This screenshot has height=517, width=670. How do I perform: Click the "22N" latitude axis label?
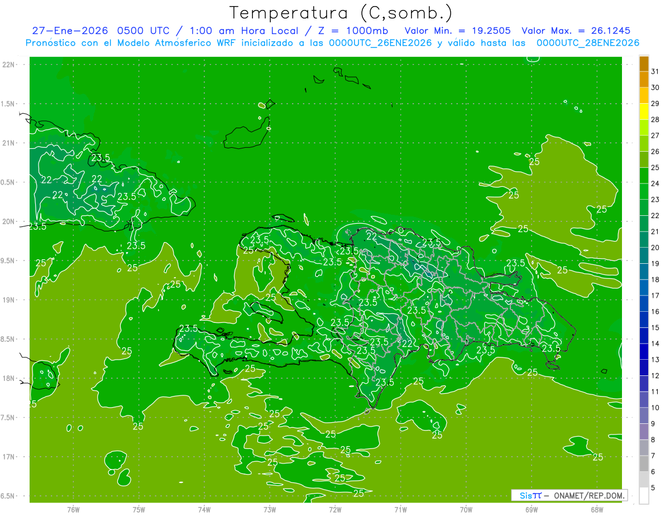8,64
